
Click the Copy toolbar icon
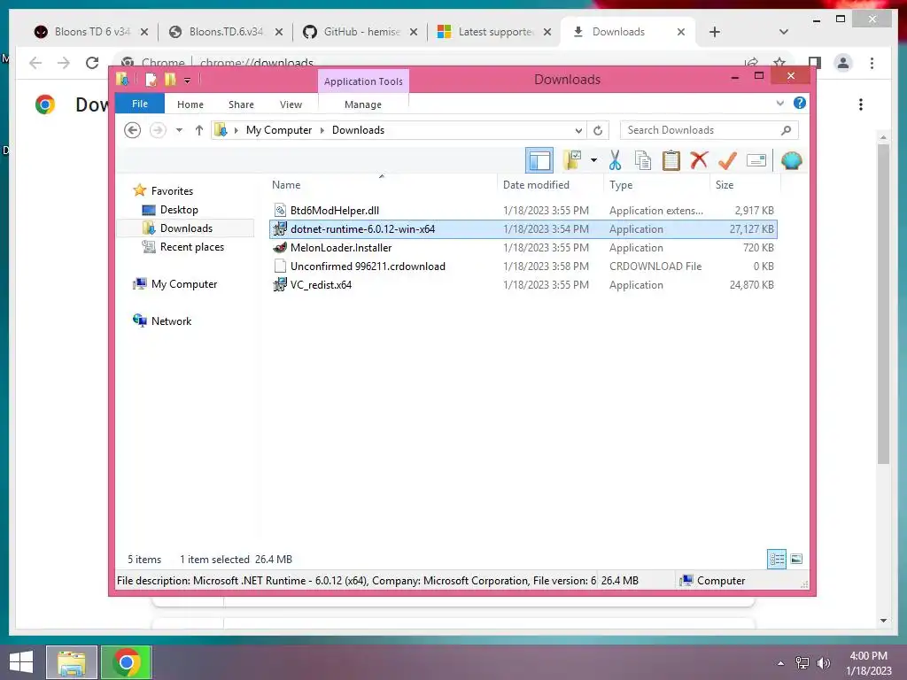point(643,160)
